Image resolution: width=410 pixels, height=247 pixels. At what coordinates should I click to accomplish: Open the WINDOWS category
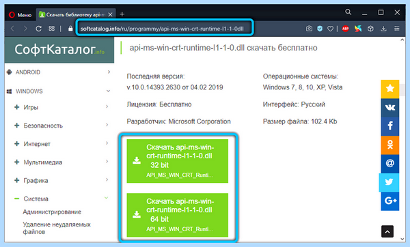click(x=29, y=91)
